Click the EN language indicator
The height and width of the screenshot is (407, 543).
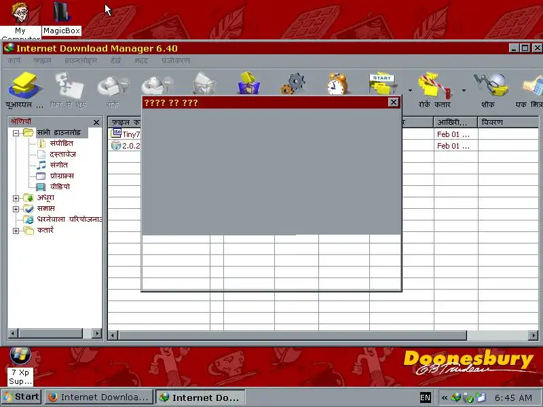(x=425, y=398)
